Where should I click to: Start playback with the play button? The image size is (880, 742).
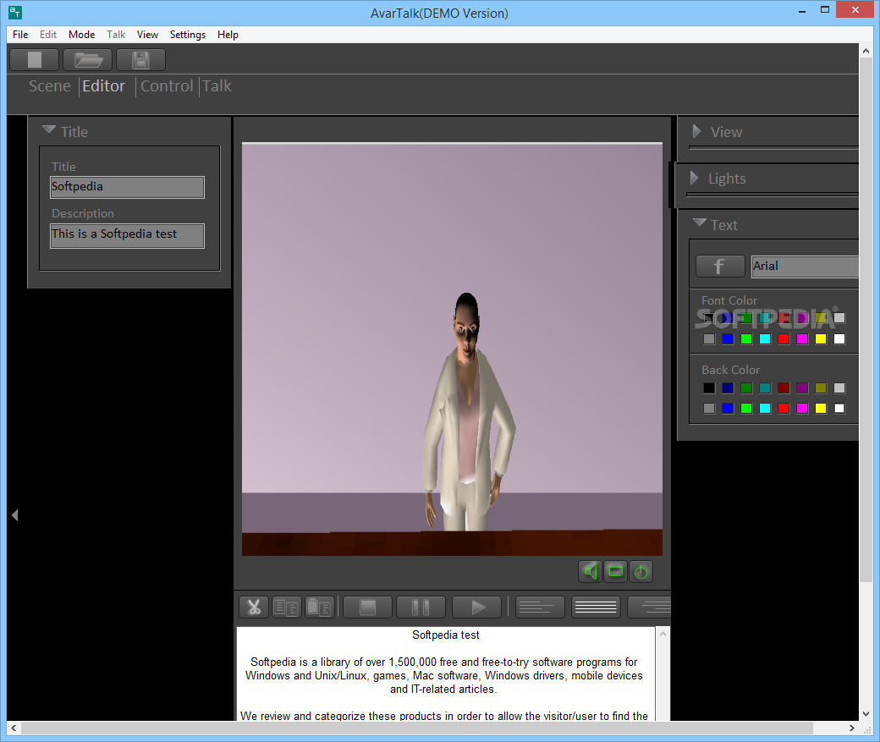tap(477, 607)
